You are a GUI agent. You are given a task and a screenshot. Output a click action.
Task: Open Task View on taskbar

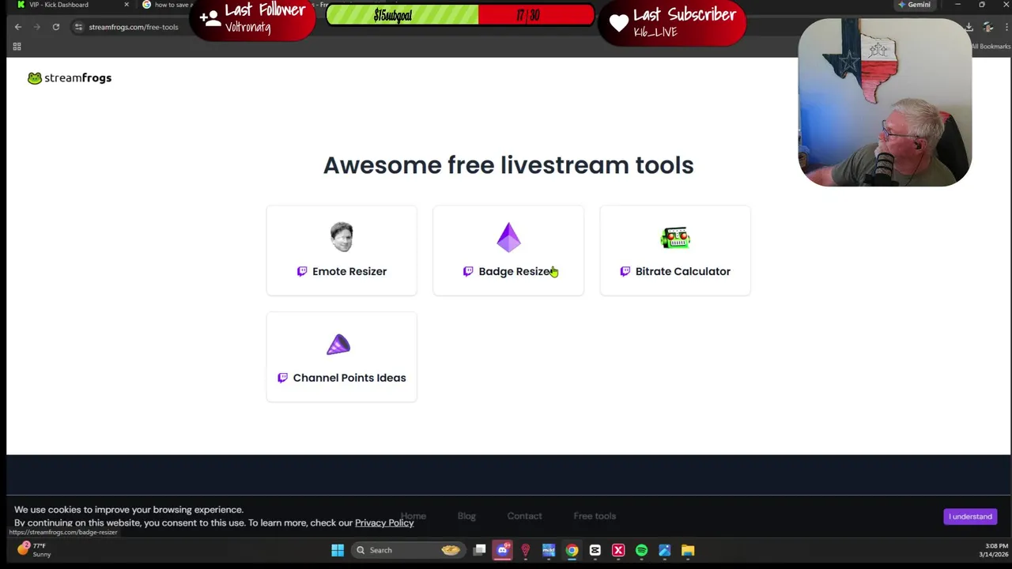point(480,550)
